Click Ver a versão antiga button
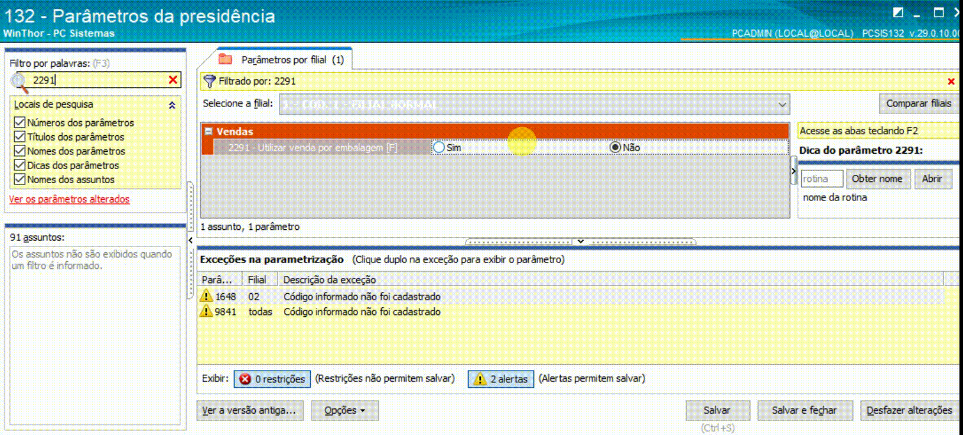963x435 pixels. coord(249,410)
